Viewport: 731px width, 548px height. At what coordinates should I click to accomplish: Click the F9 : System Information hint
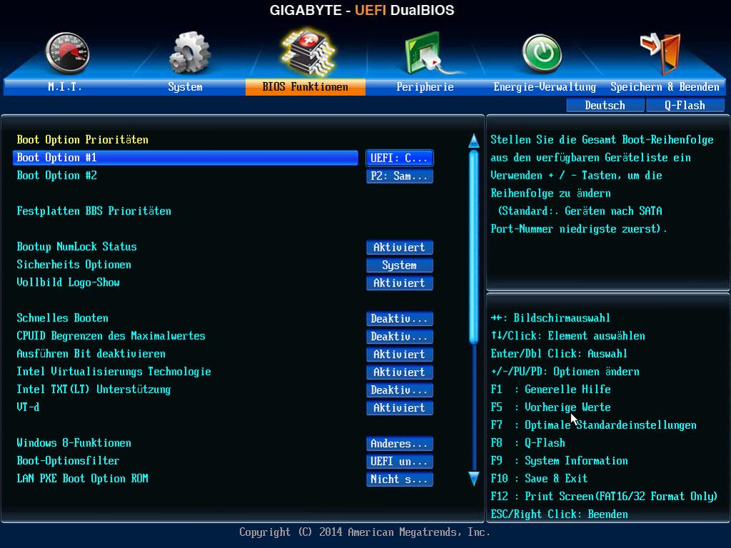point(559,461)
